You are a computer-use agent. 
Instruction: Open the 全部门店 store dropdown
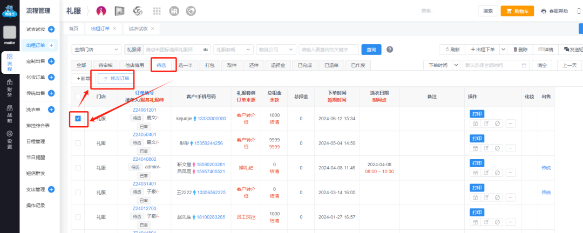click(96, 50)
